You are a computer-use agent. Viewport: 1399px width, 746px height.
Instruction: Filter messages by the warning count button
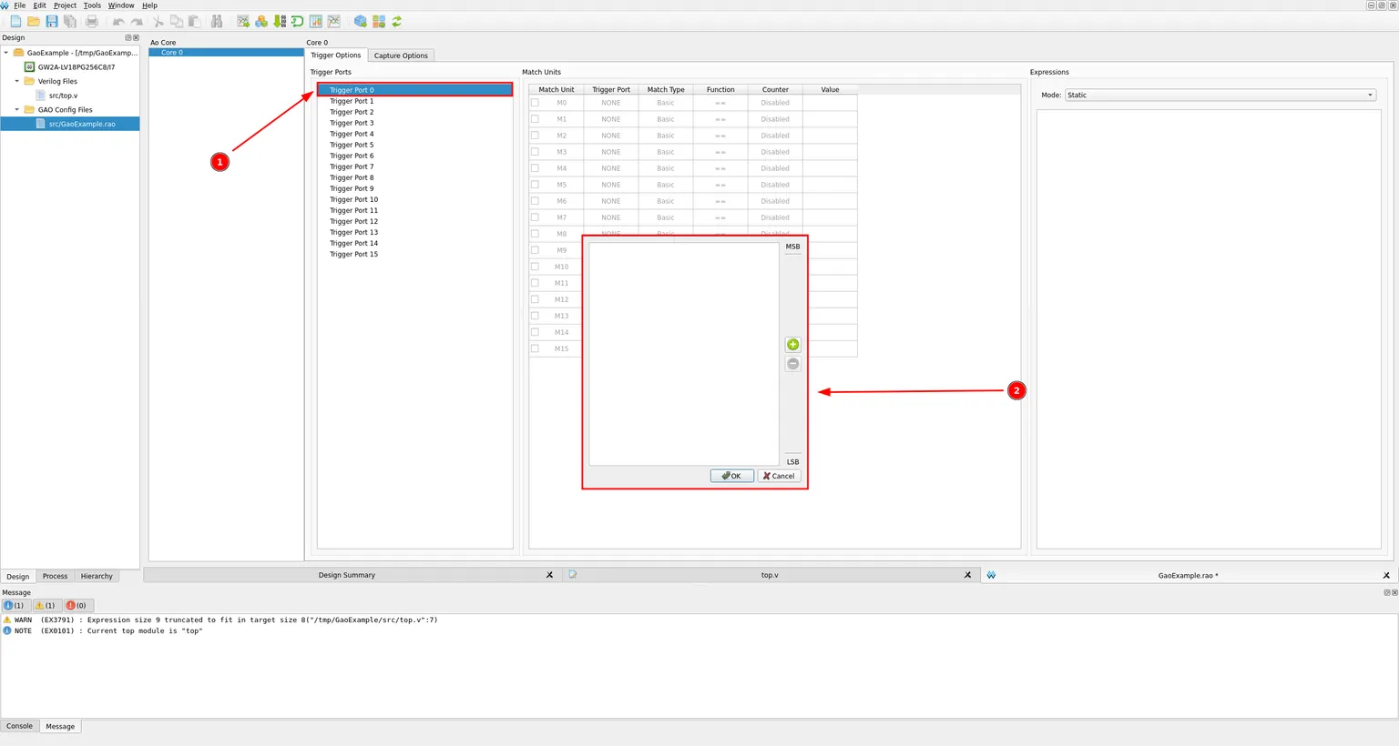pos(45,605)
